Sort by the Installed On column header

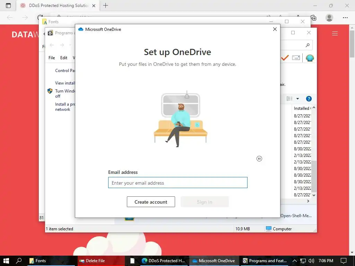[302, 108]
